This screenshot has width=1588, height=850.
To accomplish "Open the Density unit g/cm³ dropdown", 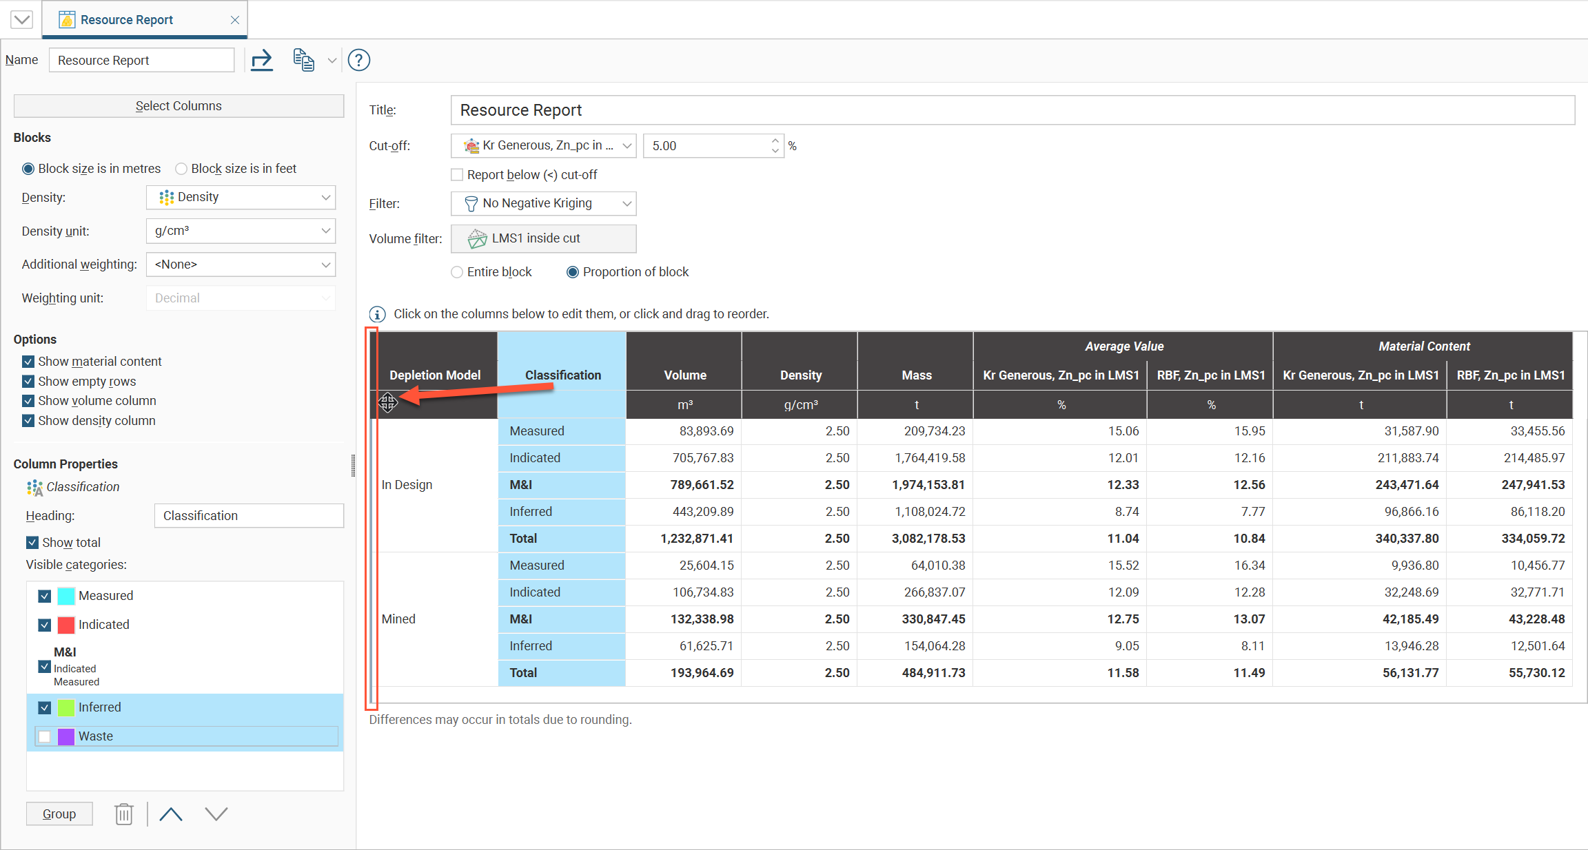I will [241, 231].
